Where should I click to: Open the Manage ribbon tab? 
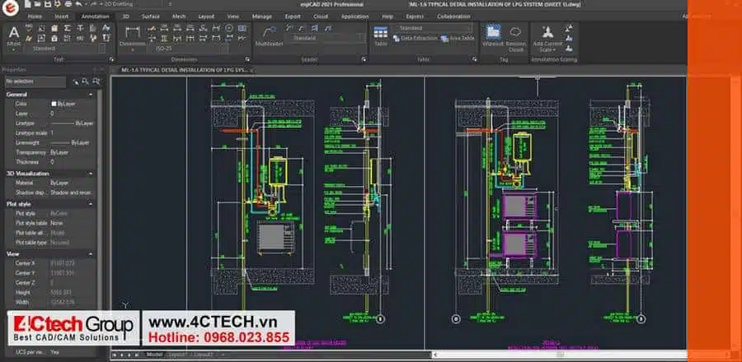point(261,16)
